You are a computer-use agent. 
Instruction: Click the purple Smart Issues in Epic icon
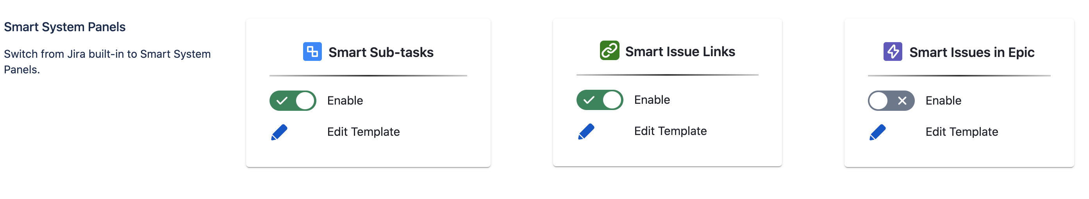click(893, 52)
